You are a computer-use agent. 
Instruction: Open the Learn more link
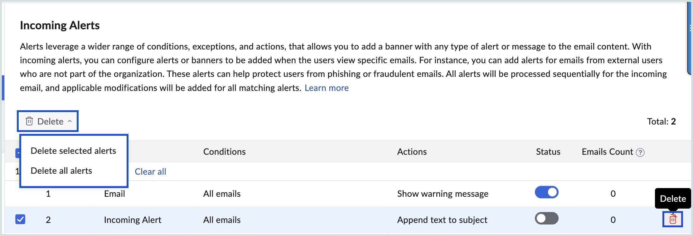(327, 88)
